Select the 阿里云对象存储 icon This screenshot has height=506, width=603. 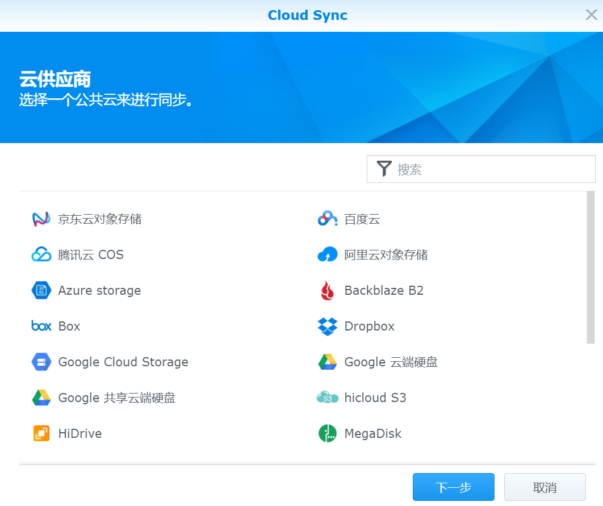[x=327, y=254]
